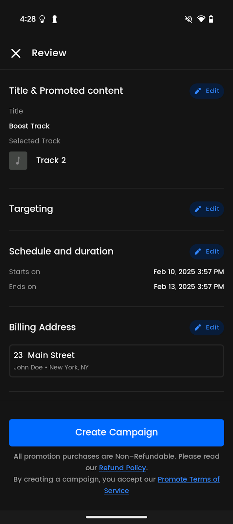
Task: Tap the home gesture bar at bottom
Action: (116, 517)
